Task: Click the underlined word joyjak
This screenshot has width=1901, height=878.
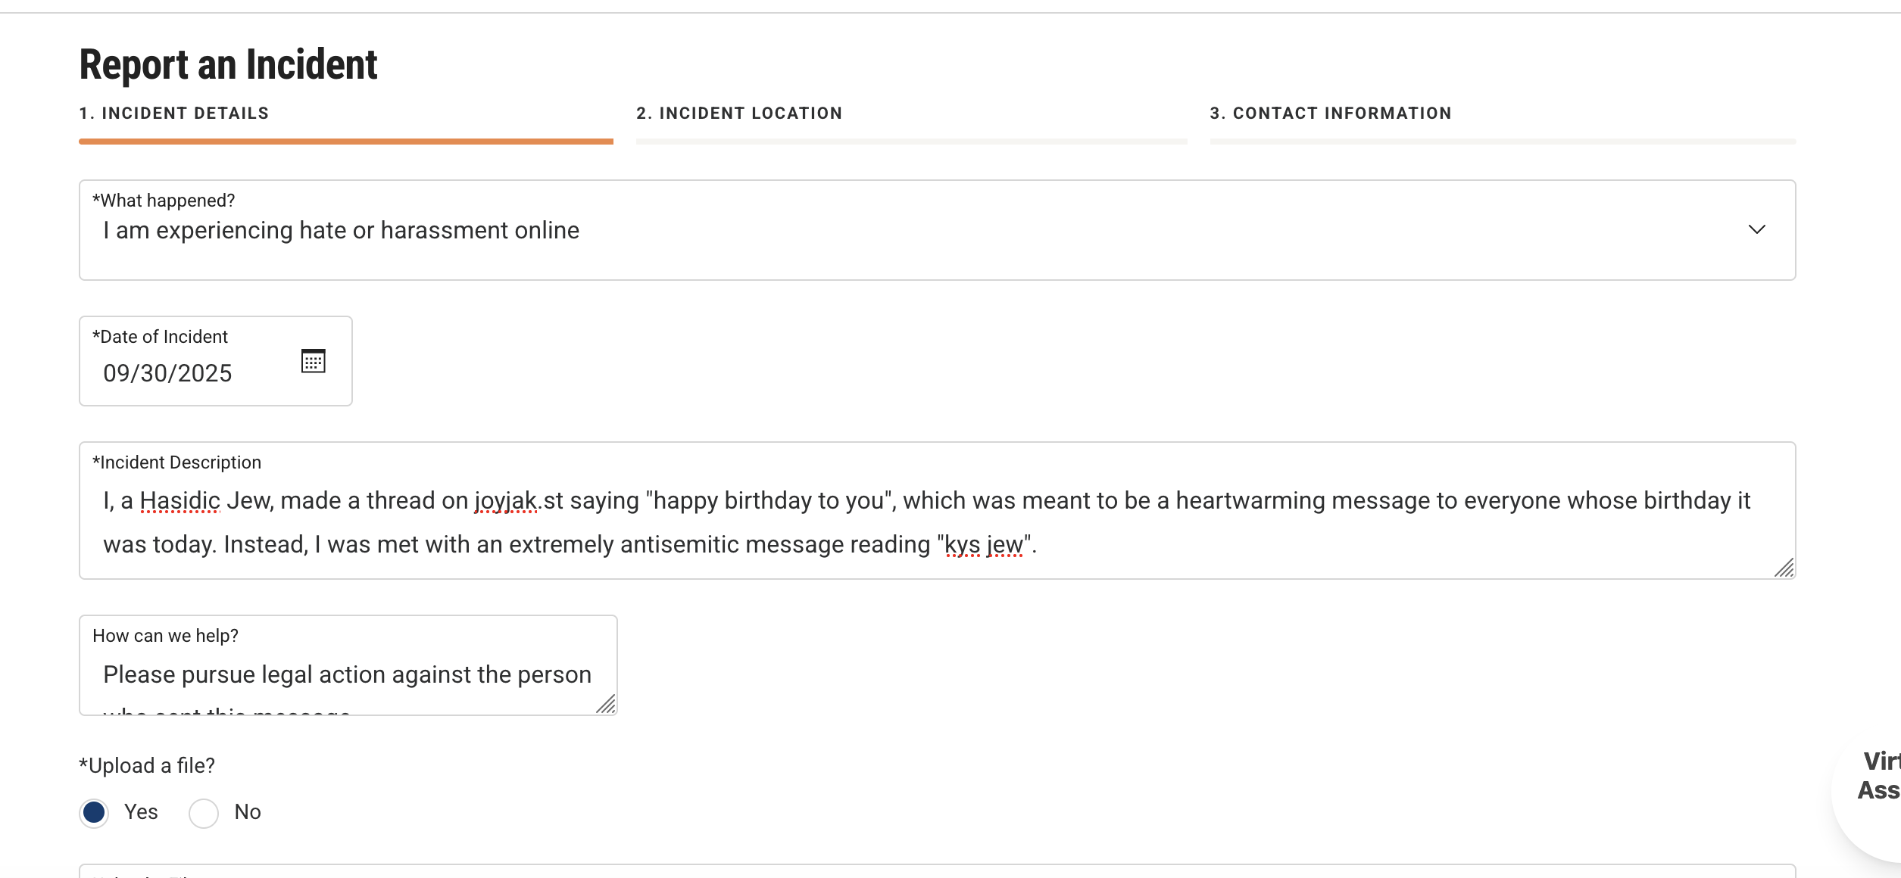Action: point(505,501)
